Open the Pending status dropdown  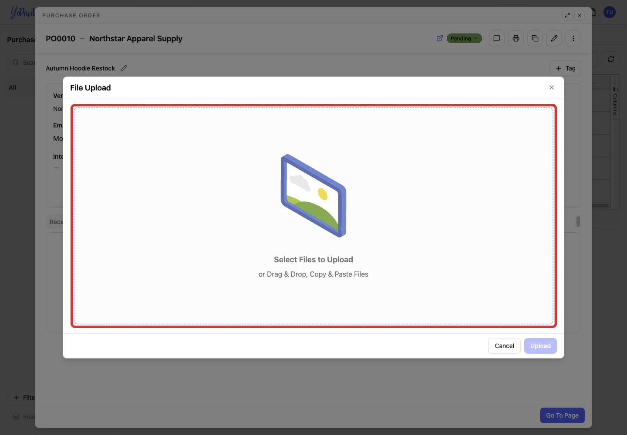tap(464, 38)
